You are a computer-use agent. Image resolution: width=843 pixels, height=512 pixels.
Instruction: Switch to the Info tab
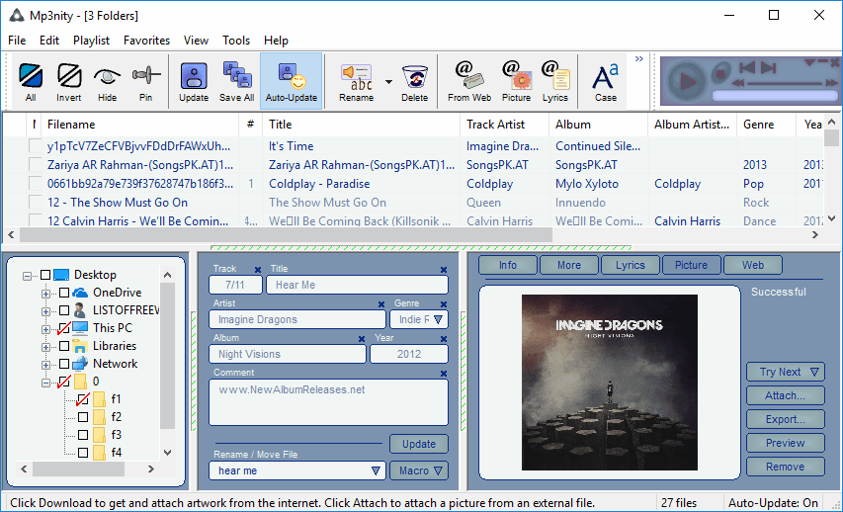pyautogui.click(x=508, y=265)
